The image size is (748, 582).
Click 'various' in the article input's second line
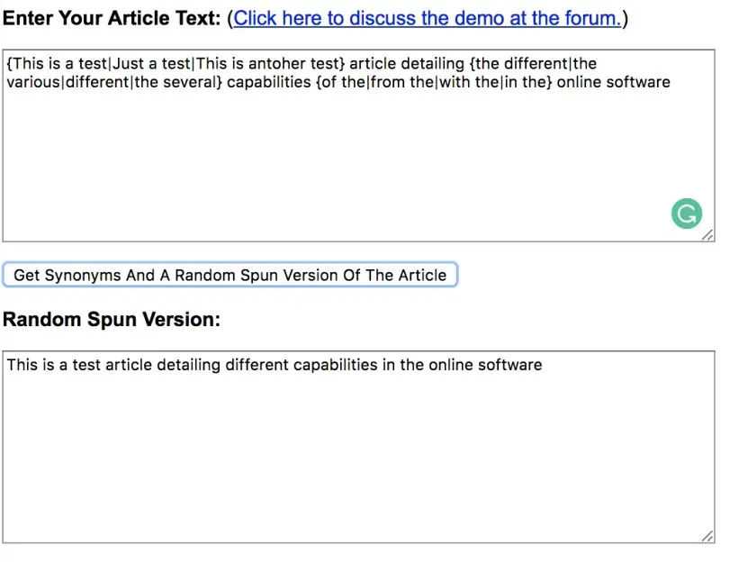pos(33,83)
